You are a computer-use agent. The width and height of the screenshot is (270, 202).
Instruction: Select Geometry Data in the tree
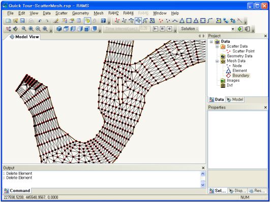pyautogui.click(x=239, y=56)
